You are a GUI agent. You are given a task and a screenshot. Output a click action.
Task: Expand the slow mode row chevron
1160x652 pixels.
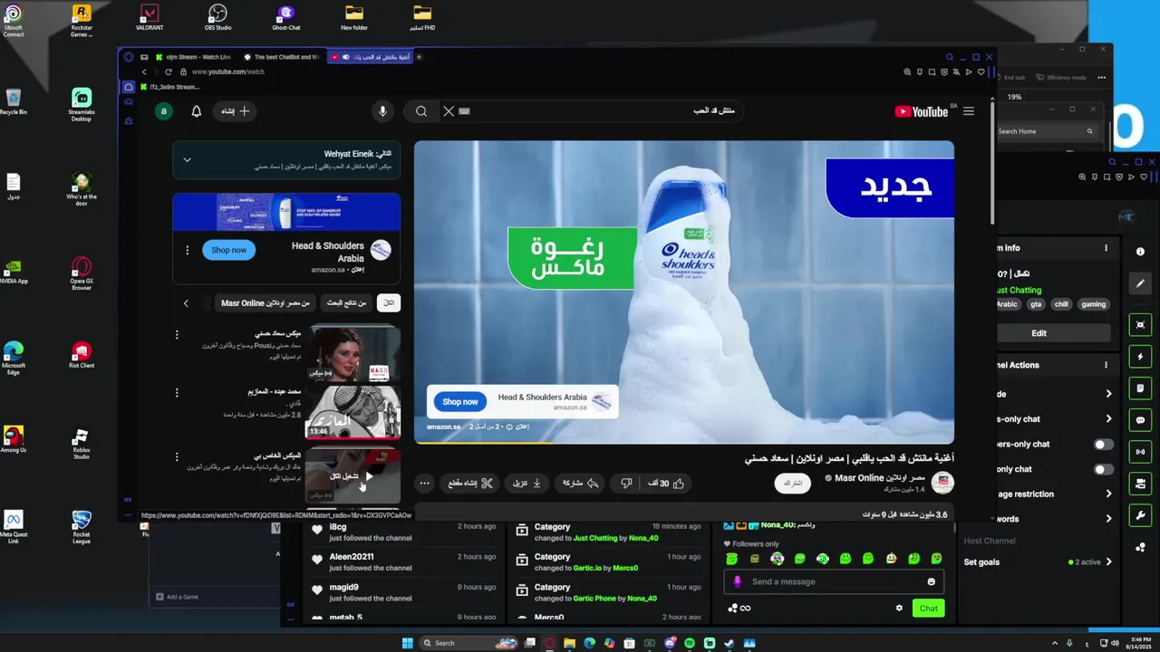pyautogui.click(x=1108, y=394)
